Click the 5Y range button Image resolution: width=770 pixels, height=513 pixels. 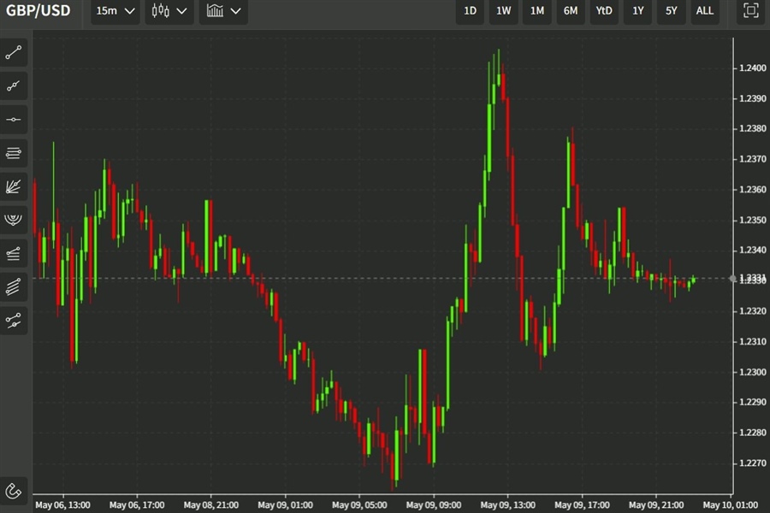point(671,11)
